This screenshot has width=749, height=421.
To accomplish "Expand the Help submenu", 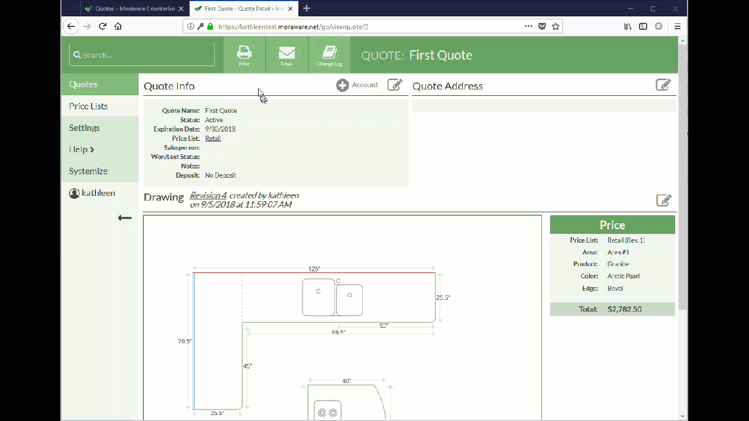I will coord(99,149).
